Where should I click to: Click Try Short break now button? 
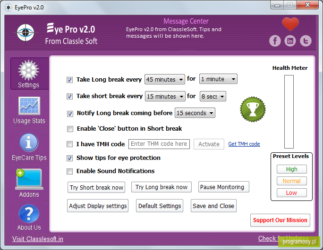(96, 187)
